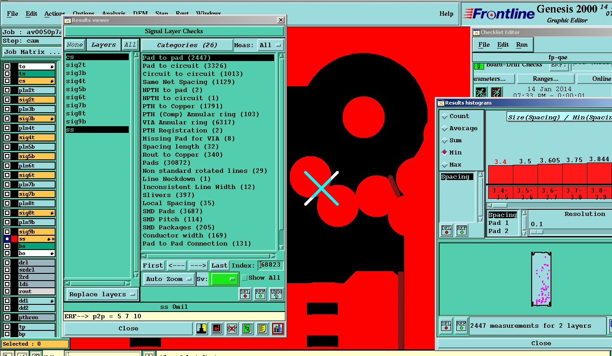The image size is (612, 356).
Task: Click the red color box on ss layer
Action: click(x=14, y=239)
